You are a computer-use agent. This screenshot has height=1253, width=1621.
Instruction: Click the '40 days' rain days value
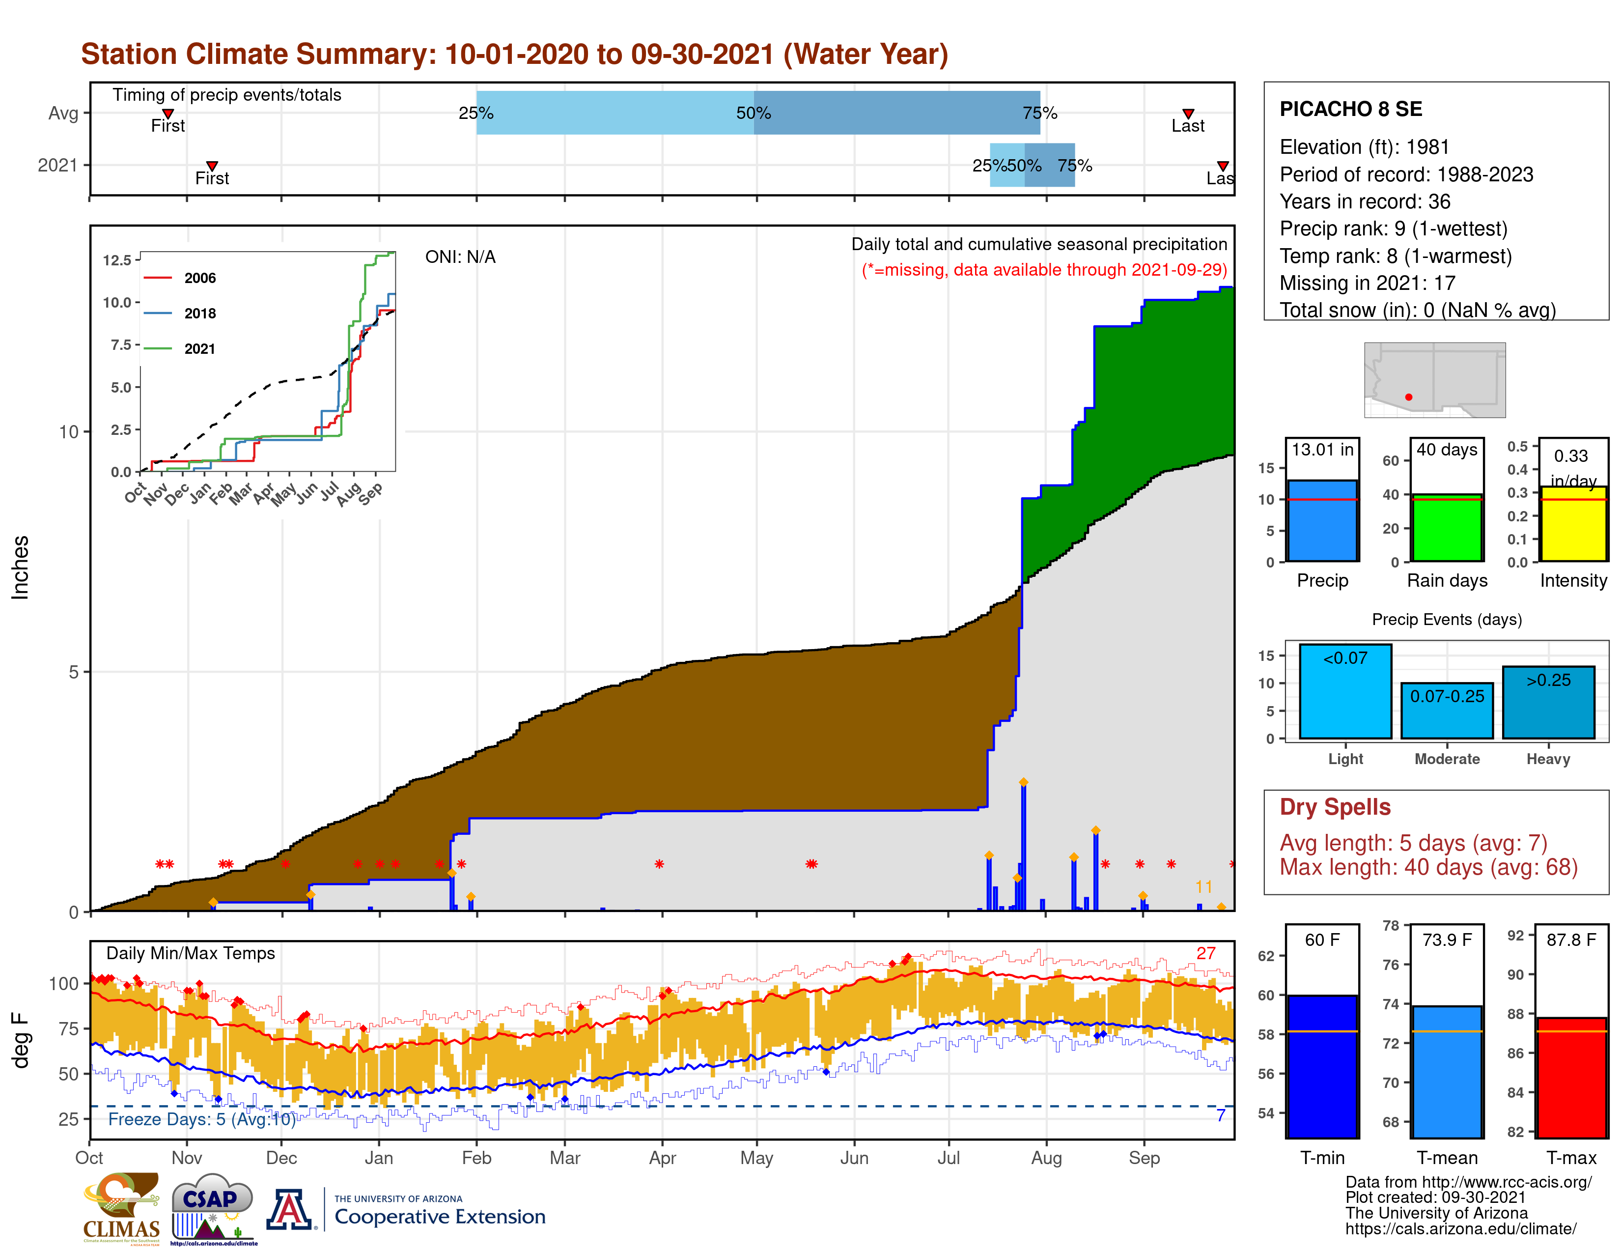click(1447, 450)
